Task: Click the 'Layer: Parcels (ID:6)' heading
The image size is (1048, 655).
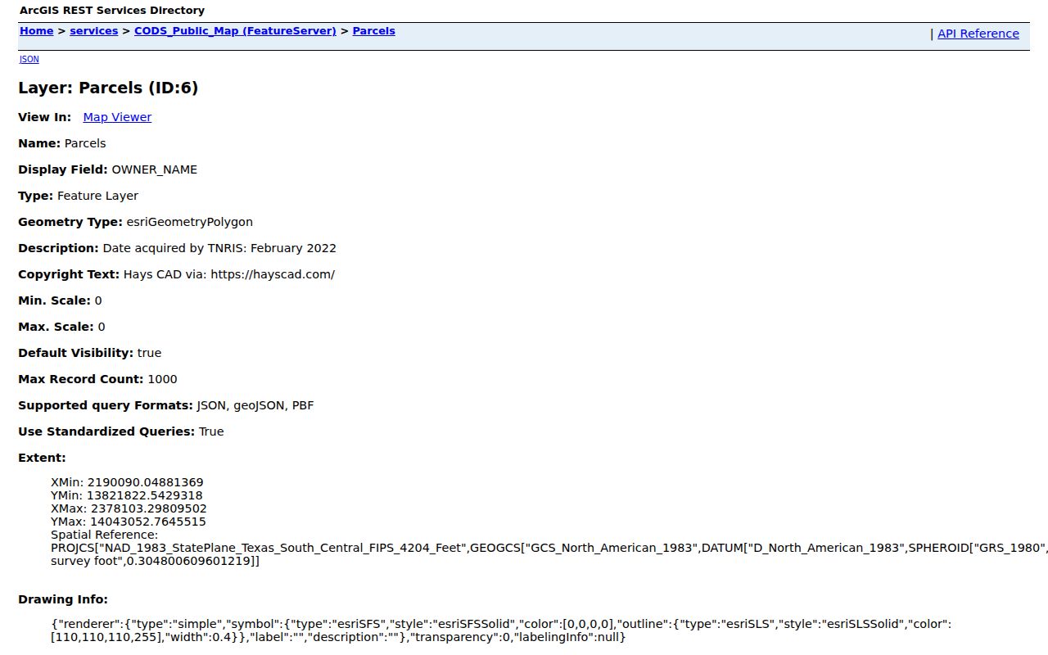Action: tap(108, 88)
